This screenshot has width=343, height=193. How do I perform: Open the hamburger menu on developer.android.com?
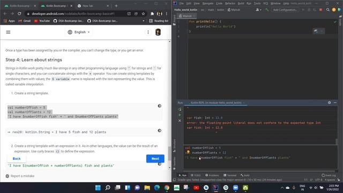point(8,32)
